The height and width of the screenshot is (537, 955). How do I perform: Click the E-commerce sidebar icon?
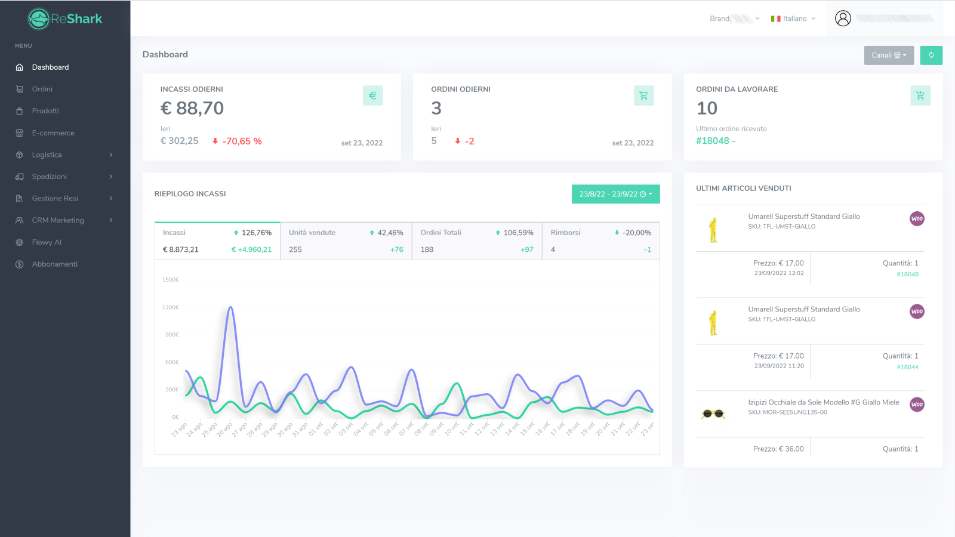coord(19,132)
